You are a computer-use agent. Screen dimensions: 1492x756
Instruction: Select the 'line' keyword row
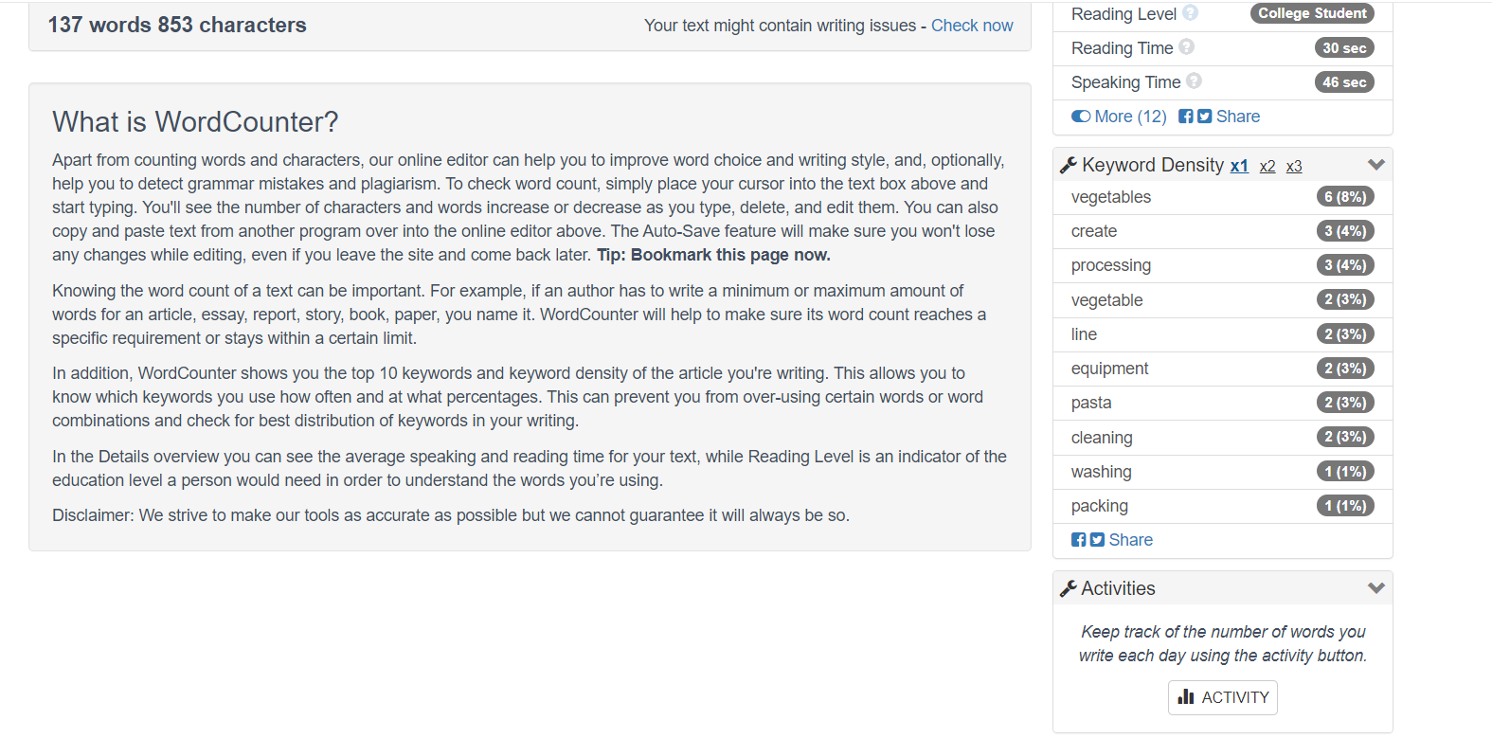tap(1223, 334)
